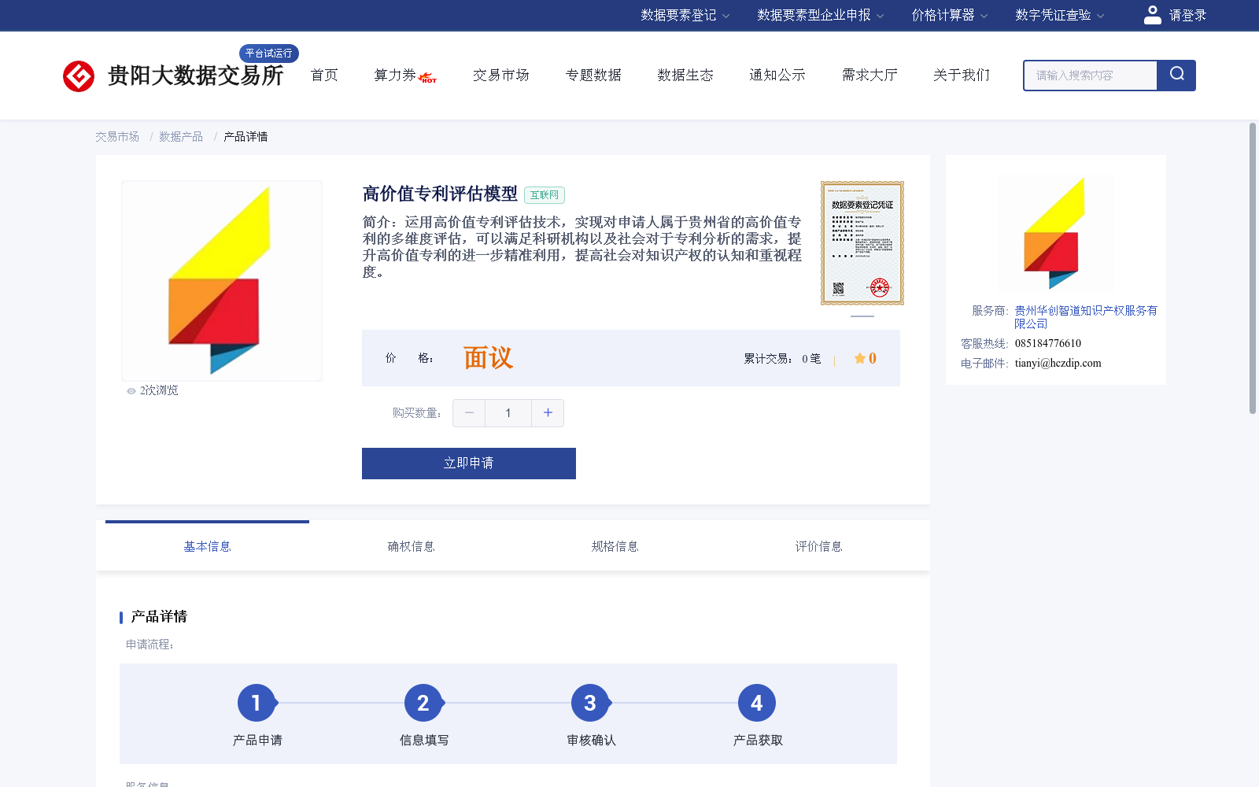
Task: Click product title 高价值专利评估模型
Action: pos(440,194)
